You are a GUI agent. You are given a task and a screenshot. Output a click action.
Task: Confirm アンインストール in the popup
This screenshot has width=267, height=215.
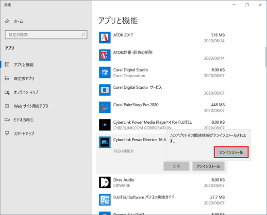tap(231, 152)
